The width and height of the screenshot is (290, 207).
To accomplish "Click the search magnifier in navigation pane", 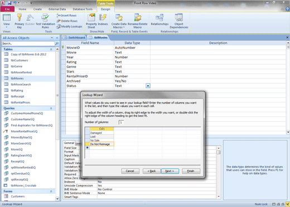I will click(57, 43).
